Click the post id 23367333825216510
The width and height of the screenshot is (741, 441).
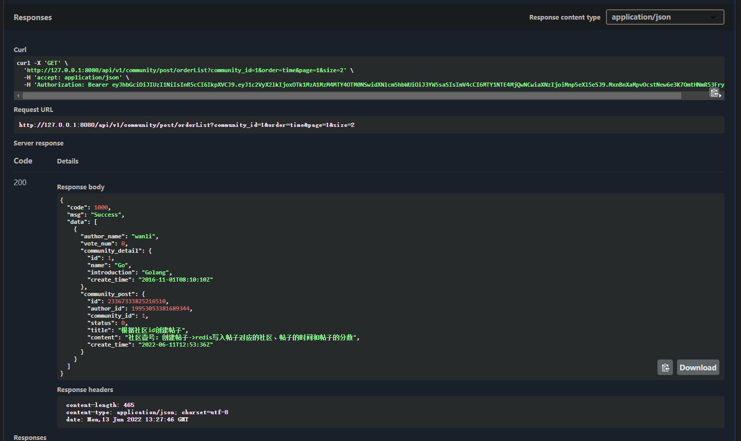click(137, 301)
